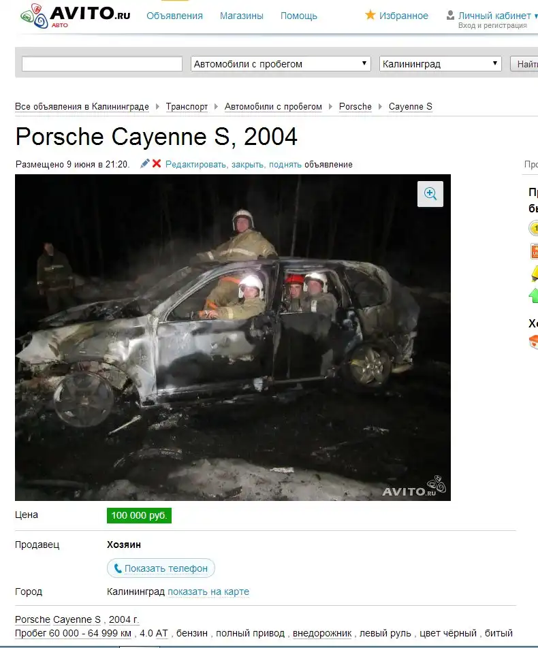Click the pencil edit icon
Image resolution: width=538 pixels, height=648 pixels.
[x=144, y=164]
